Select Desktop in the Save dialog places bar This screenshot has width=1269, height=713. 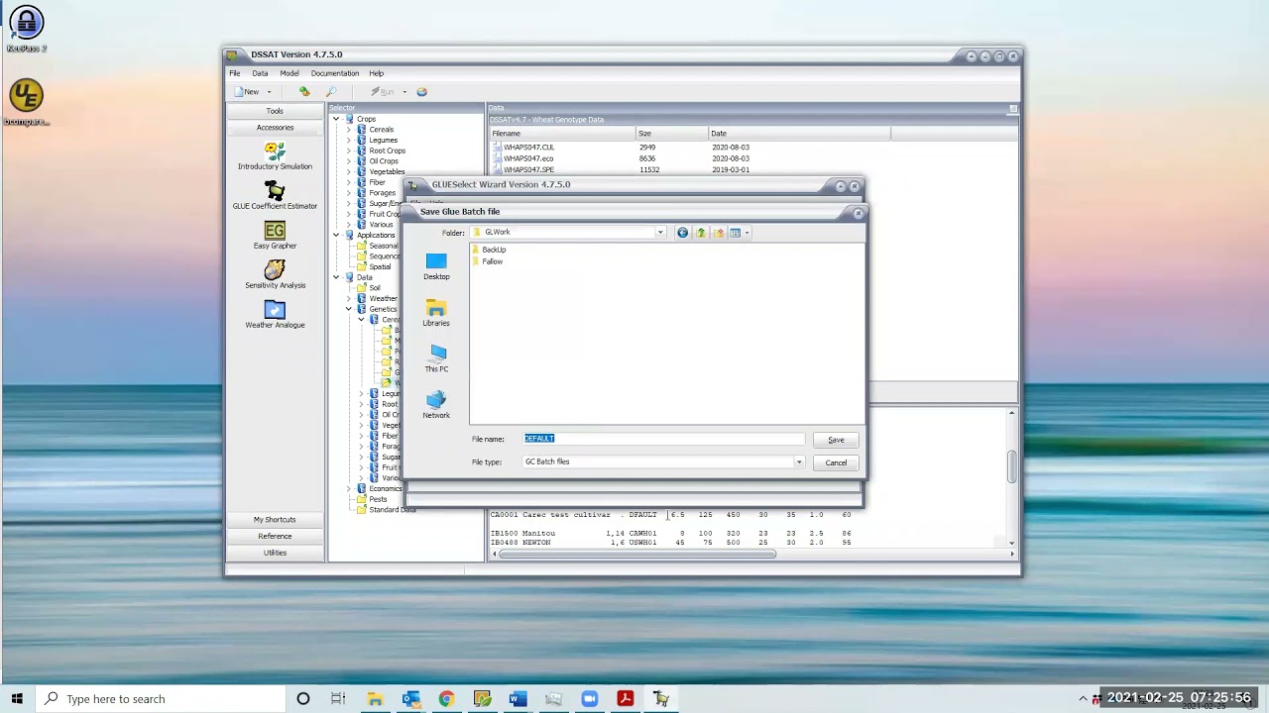436,266
